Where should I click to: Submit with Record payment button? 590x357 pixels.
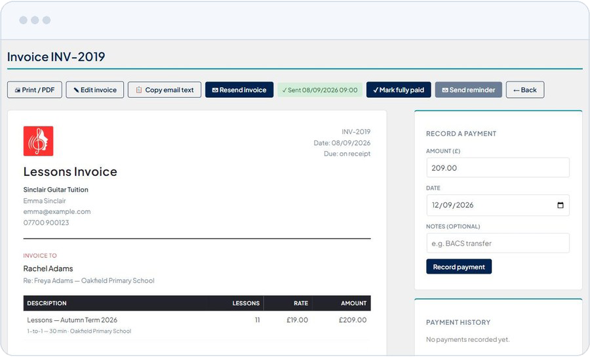459,266
